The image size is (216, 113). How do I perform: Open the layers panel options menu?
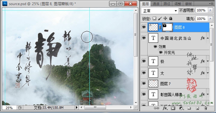(x=211, y=4)
